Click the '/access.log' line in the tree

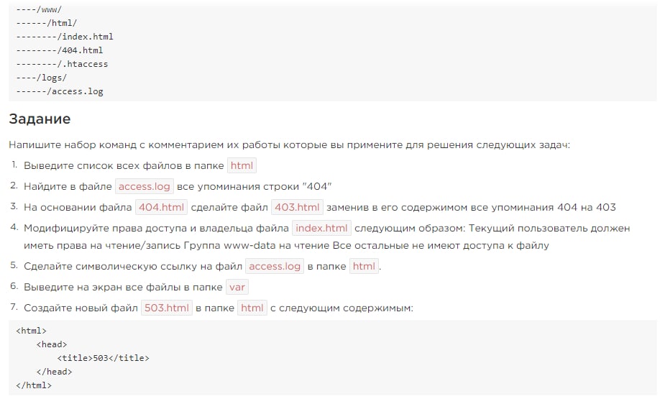tap(60, 91)
